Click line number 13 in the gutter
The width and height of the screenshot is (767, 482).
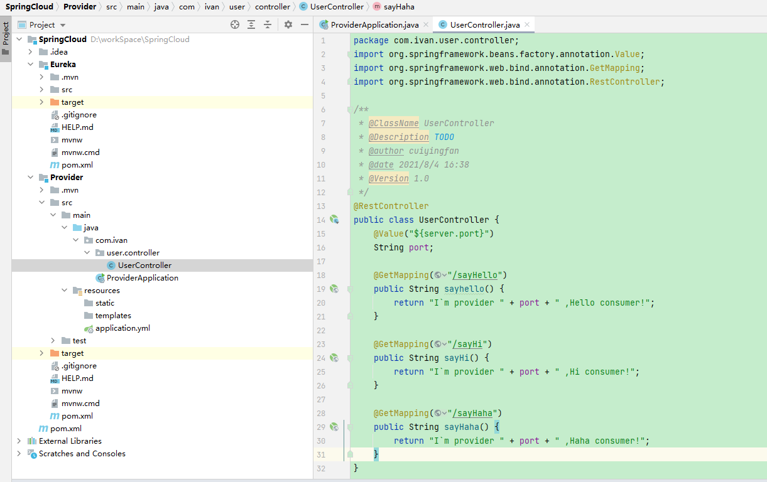pos(322,206)
